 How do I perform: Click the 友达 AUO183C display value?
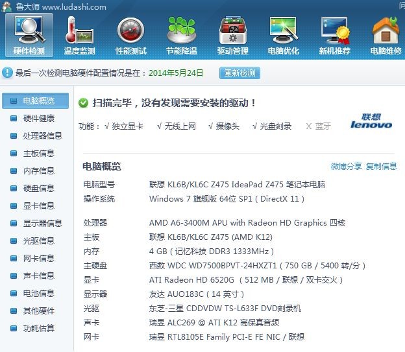[197, 294]
